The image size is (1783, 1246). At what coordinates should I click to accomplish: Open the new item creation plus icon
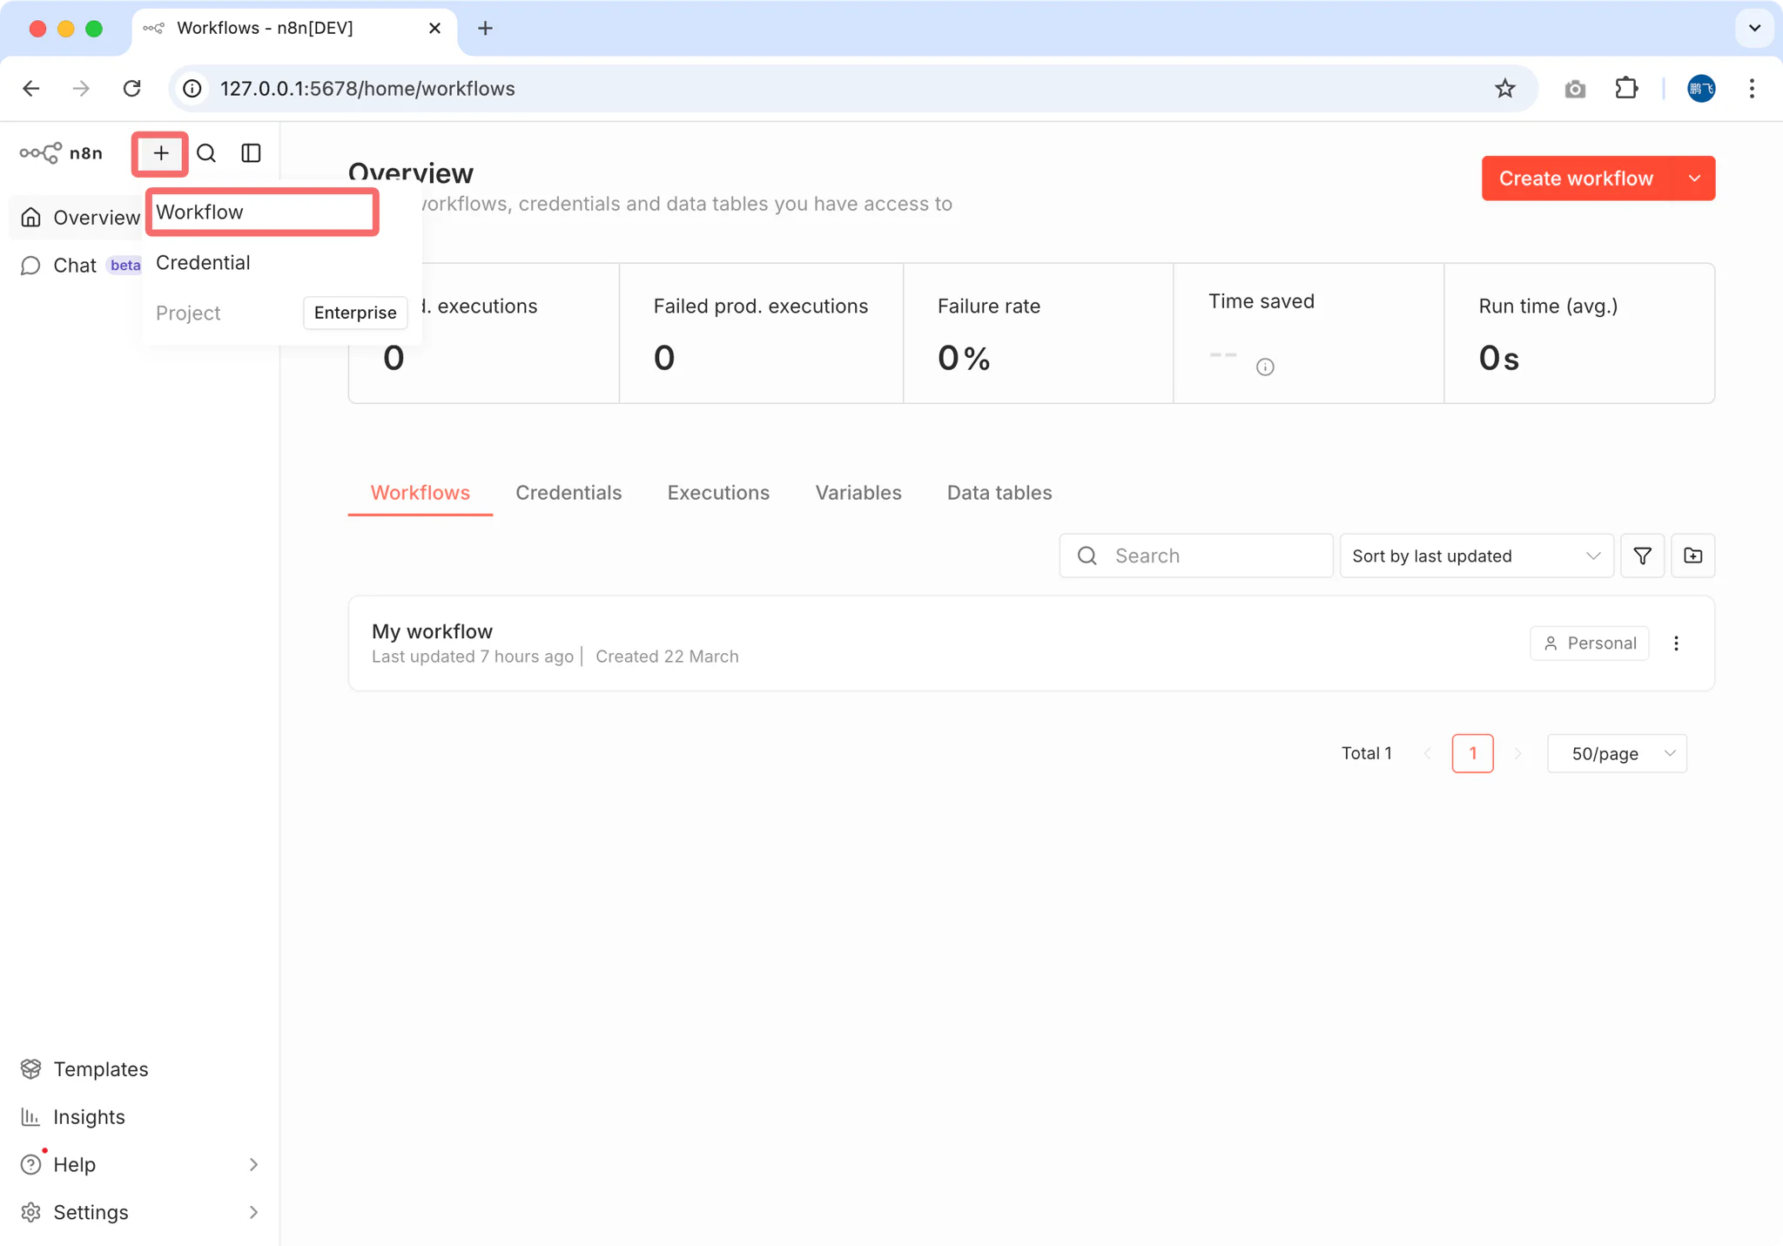tap(159, 153)
